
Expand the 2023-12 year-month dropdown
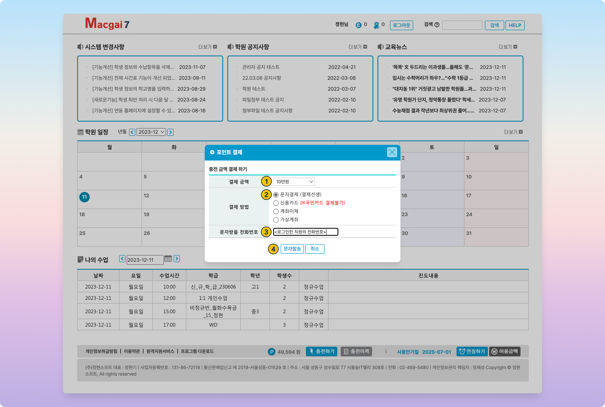[151, 132]
